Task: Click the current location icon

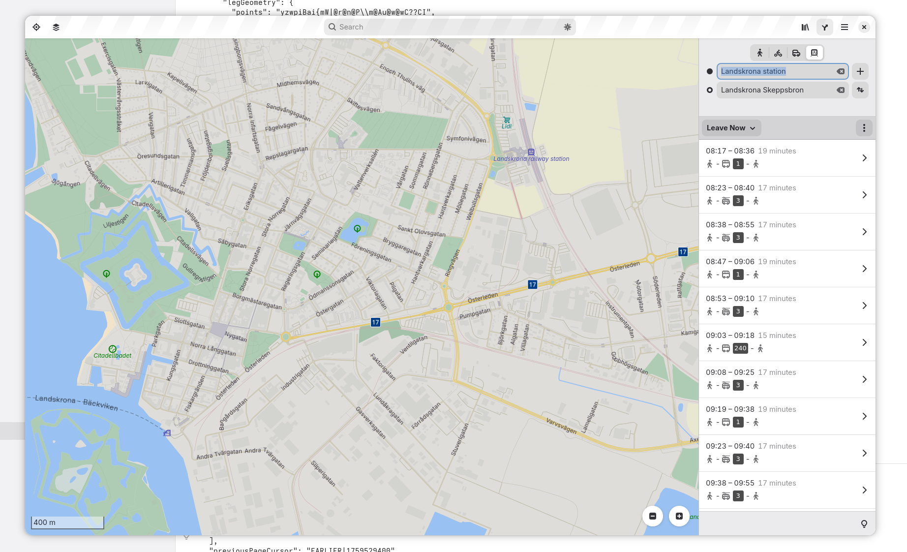Action: pyautogui.click(x=36, y=27)
